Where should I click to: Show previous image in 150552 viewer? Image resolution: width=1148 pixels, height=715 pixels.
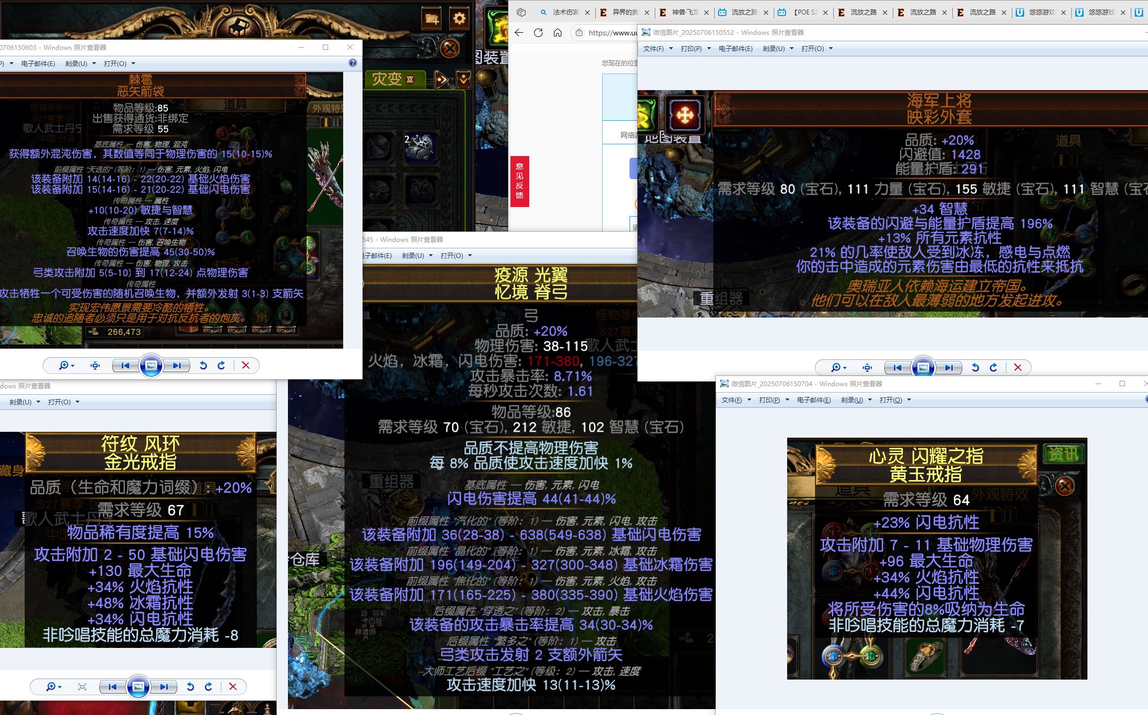(x=898, y=367)
